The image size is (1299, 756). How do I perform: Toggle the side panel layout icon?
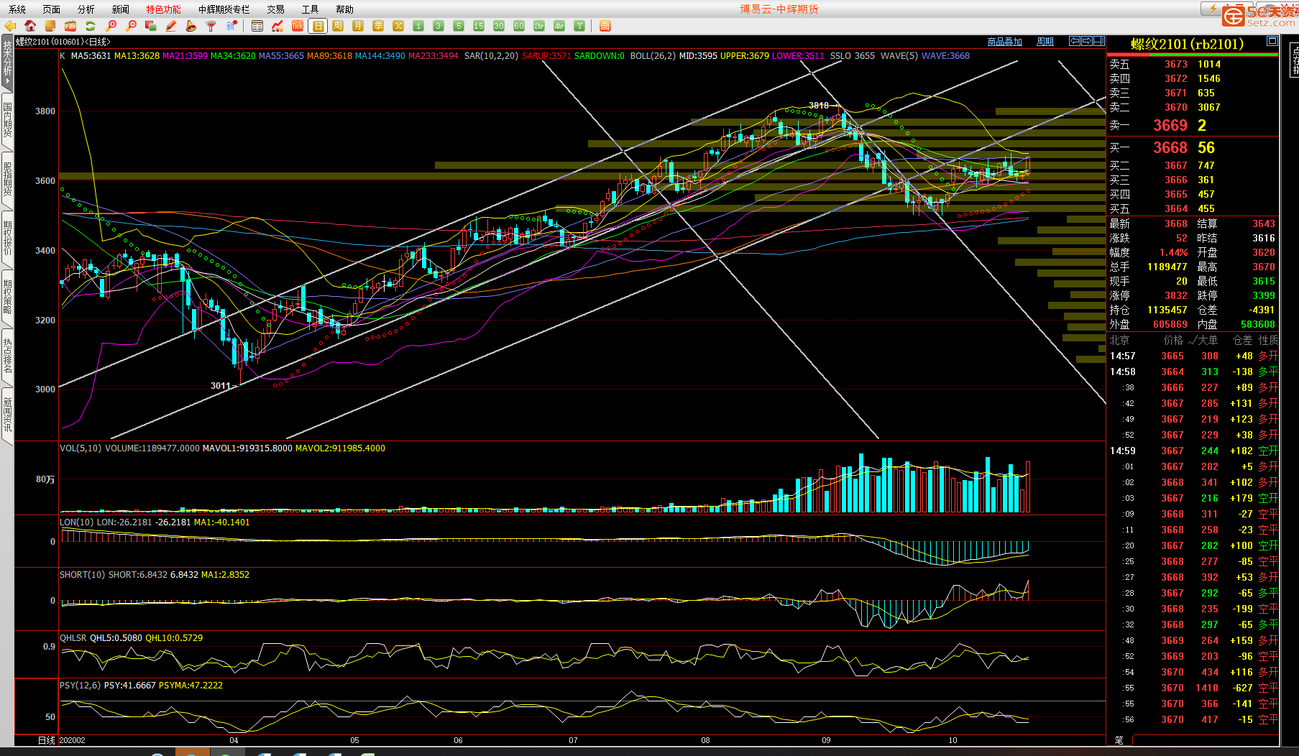(1099, 41)
